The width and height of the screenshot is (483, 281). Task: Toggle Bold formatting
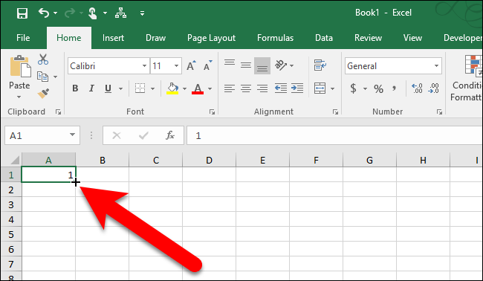(75, 88)
